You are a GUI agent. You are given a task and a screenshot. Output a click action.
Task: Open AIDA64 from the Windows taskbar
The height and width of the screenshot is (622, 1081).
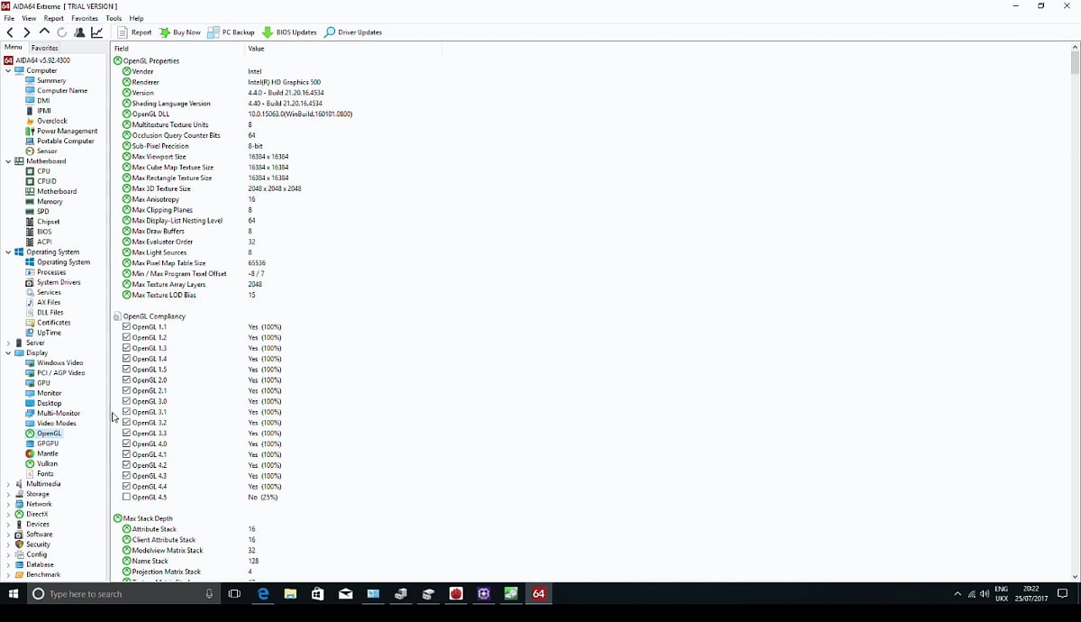tap(539, 594)
